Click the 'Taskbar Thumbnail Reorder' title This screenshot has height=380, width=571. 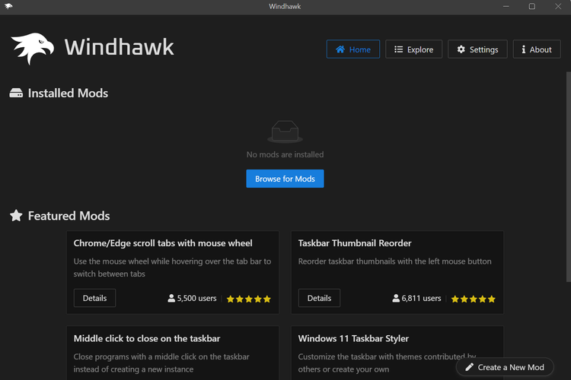tap(355, 243)
